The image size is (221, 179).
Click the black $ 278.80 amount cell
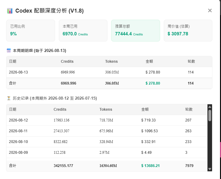pyautogui.click(x=153, y=72)
